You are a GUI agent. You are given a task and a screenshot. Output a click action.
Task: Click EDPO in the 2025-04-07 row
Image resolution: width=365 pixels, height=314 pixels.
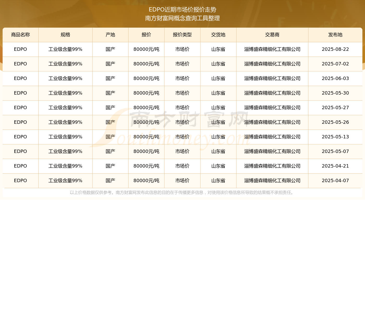[21, 181]
